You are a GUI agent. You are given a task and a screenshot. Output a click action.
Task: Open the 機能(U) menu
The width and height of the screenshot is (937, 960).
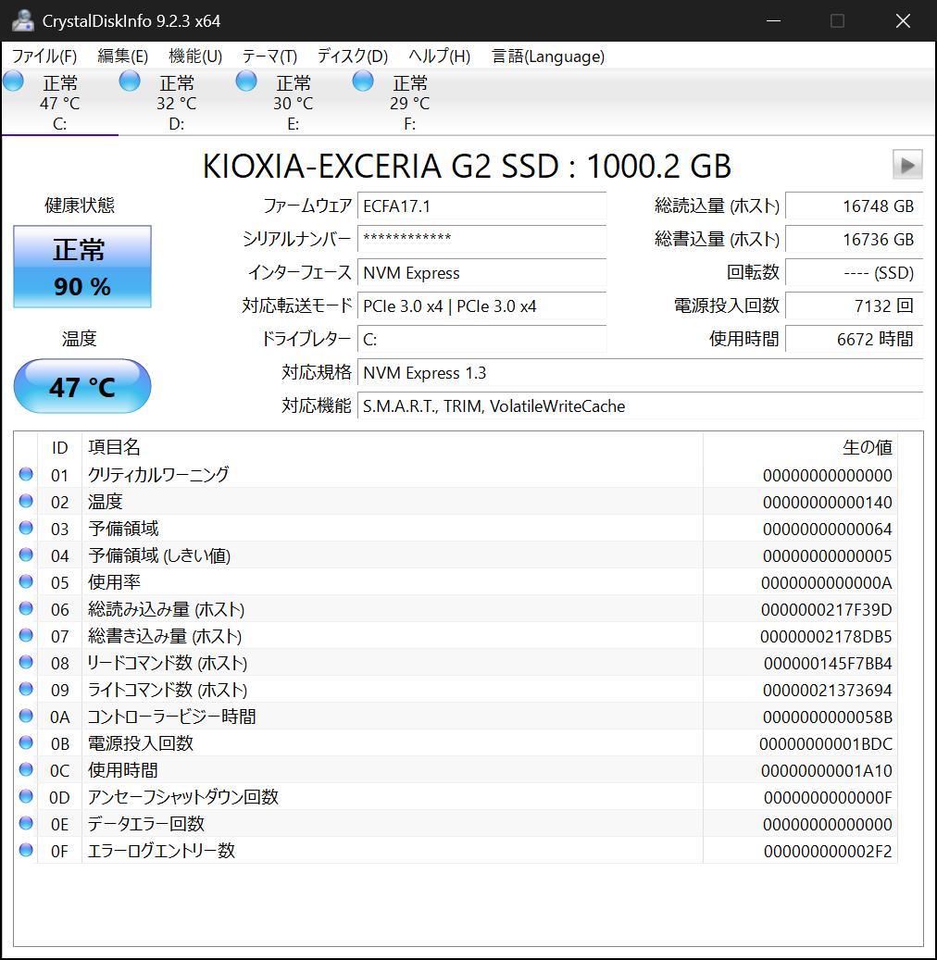click(194, 56)
